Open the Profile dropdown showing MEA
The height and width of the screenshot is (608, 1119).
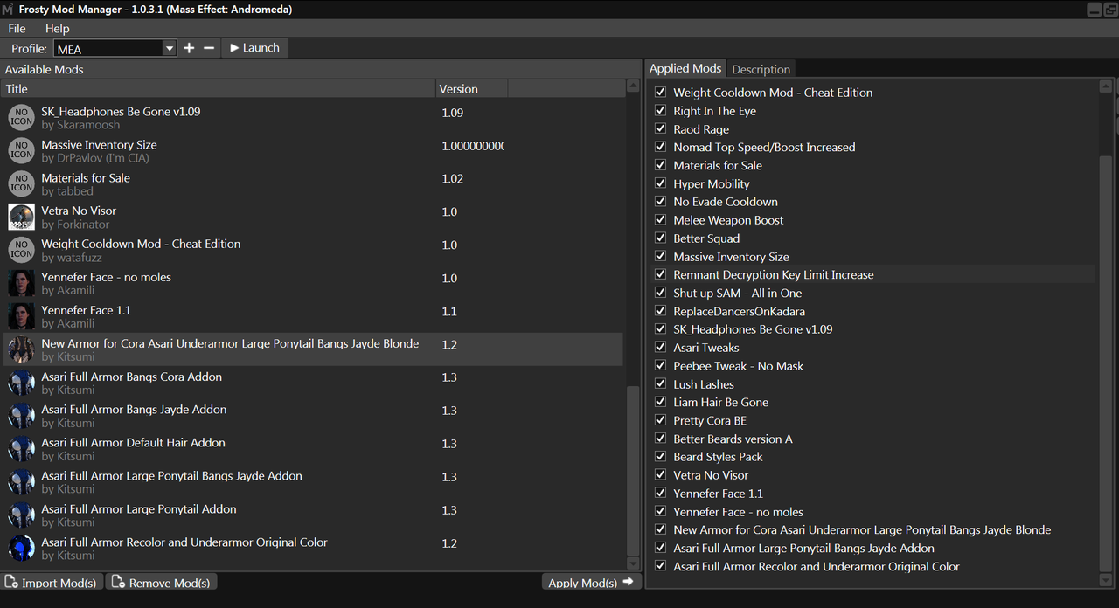115,49
